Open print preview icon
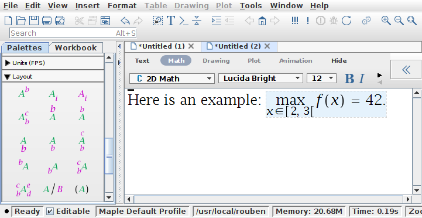This screenshot has height=218, width=422. (x=60, y=21)
